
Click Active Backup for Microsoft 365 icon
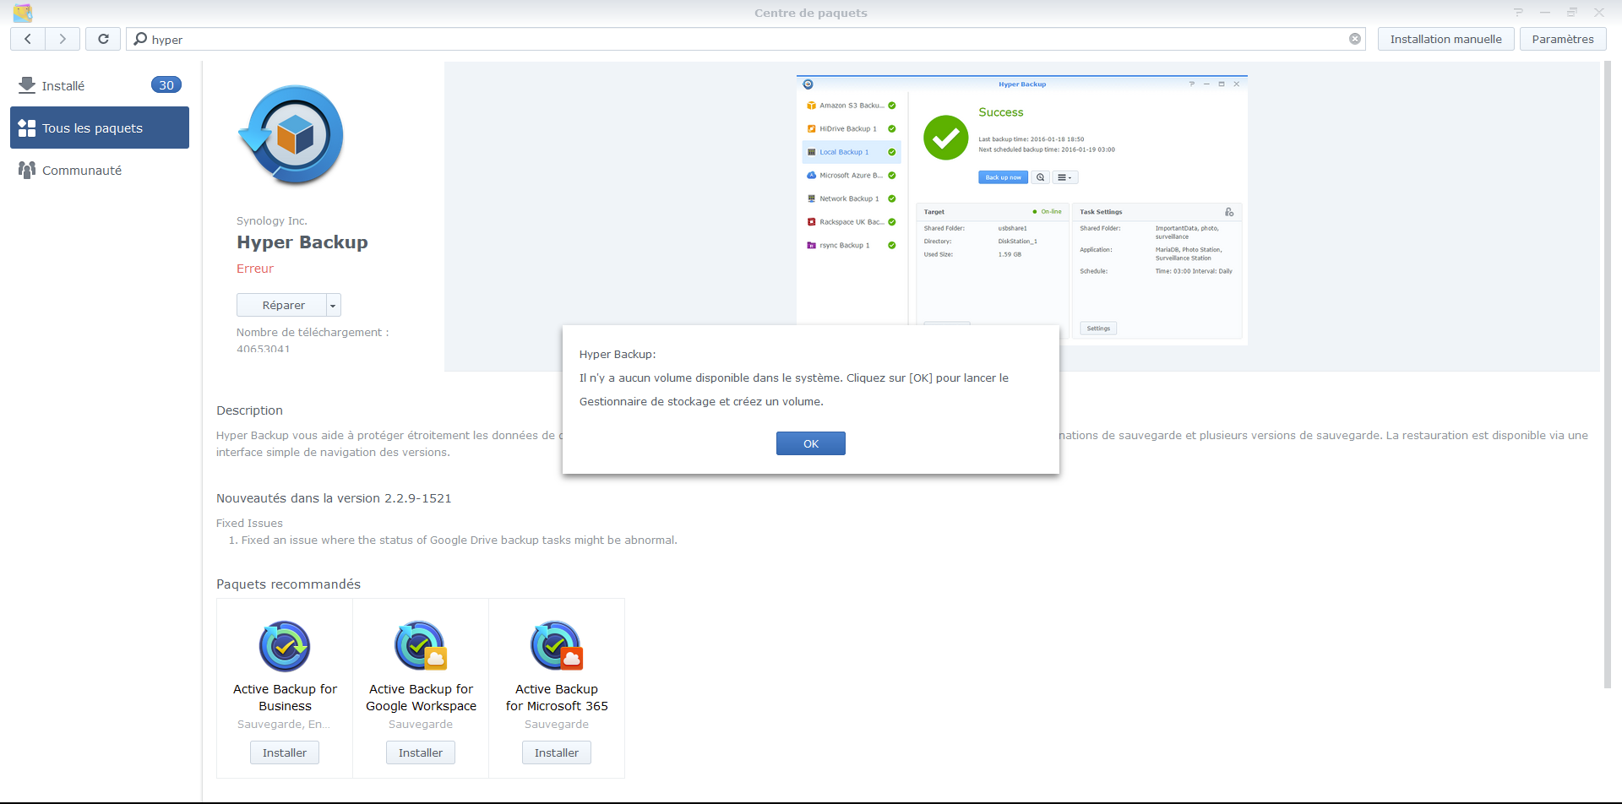tap(557, 646)
